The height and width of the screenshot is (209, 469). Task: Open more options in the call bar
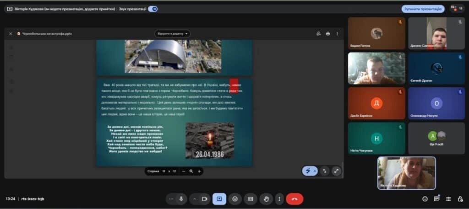point(279,199)
